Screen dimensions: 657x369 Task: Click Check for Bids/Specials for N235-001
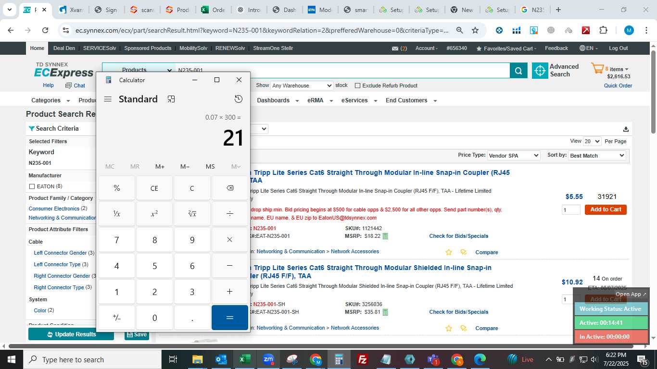[458, 236]
